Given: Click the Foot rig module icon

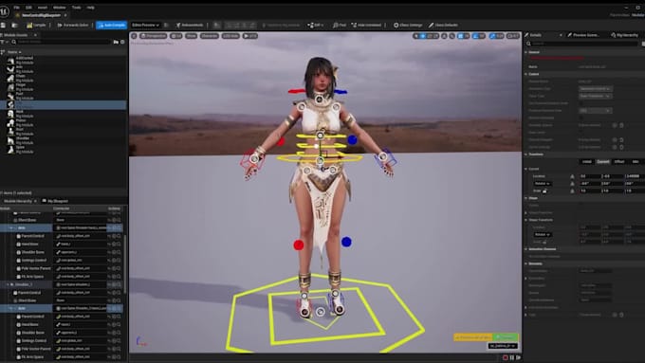Looking at the screenshot, I should (x=10, y=96).
